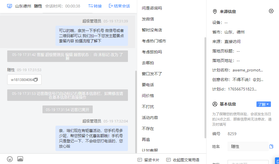Select quick phrase 再追

click(146, 140)
